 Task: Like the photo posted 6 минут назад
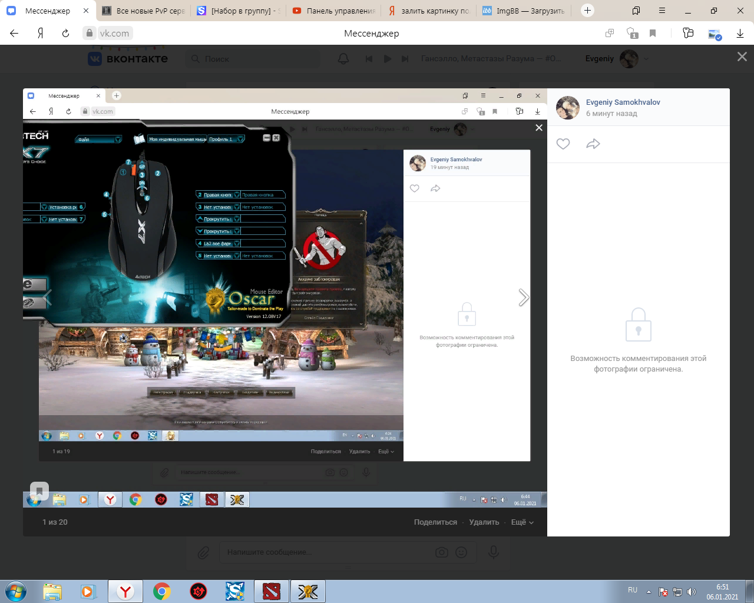(x=563, y=144)
